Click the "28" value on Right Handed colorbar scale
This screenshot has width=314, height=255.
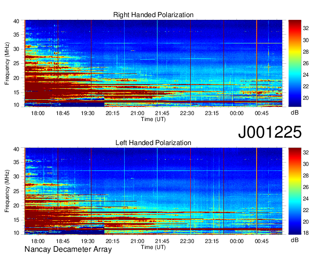(x=306, y=52)
